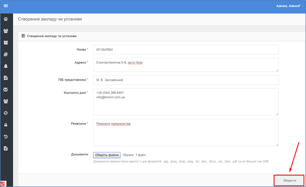306x187 pixels.
Task: Click into the Реквізити text area
Action: point(186,132)
